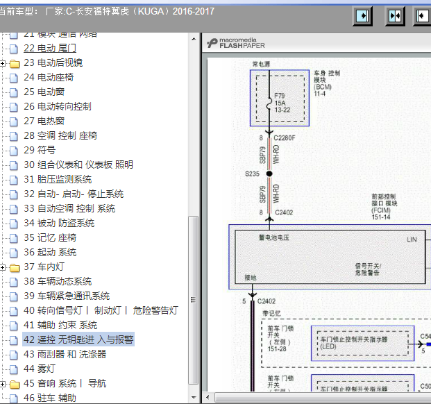Click the tree list scroll-up arrow
The image size is (431, 404).
coord(194,39)
